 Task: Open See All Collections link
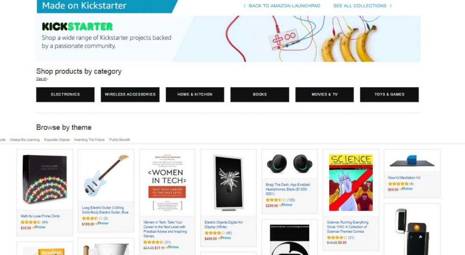click(362, 5)
